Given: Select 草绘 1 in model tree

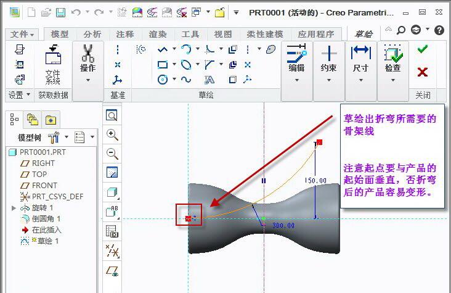Looking at the screenshot, I should coord(39,241).
